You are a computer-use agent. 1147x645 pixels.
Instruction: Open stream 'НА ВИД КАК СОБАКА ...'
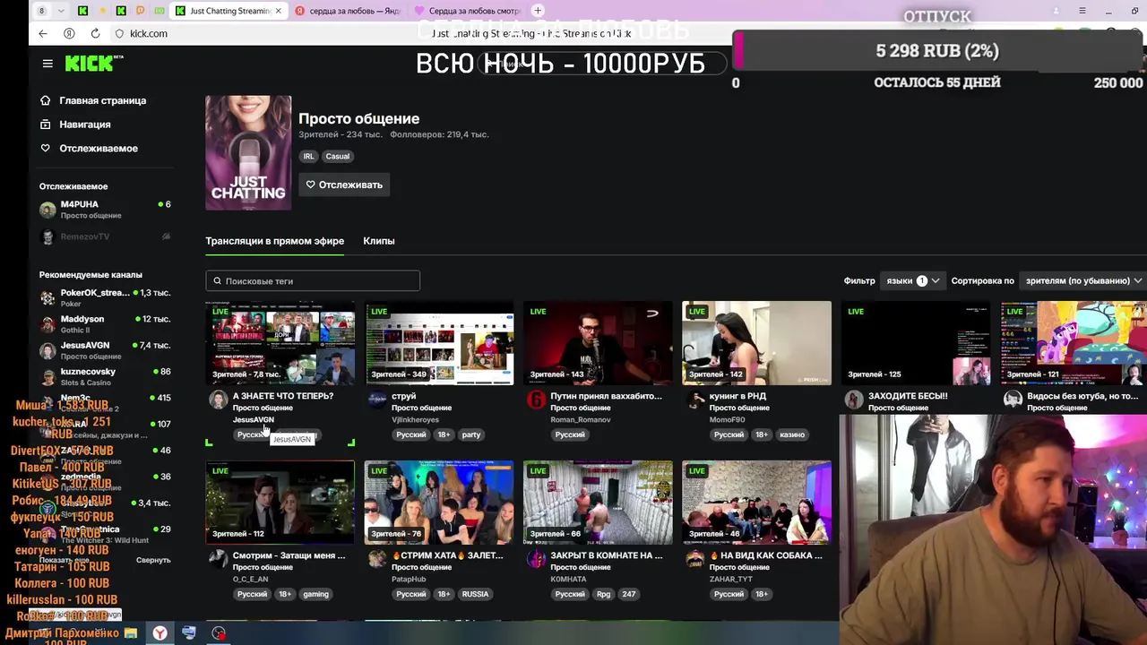[x=765, y=555]
